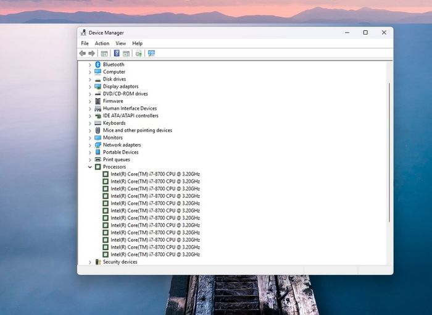This screenshot has width=432, height=315.
Task: Click the Bluetooth category icon
Action: coord(98,64)
